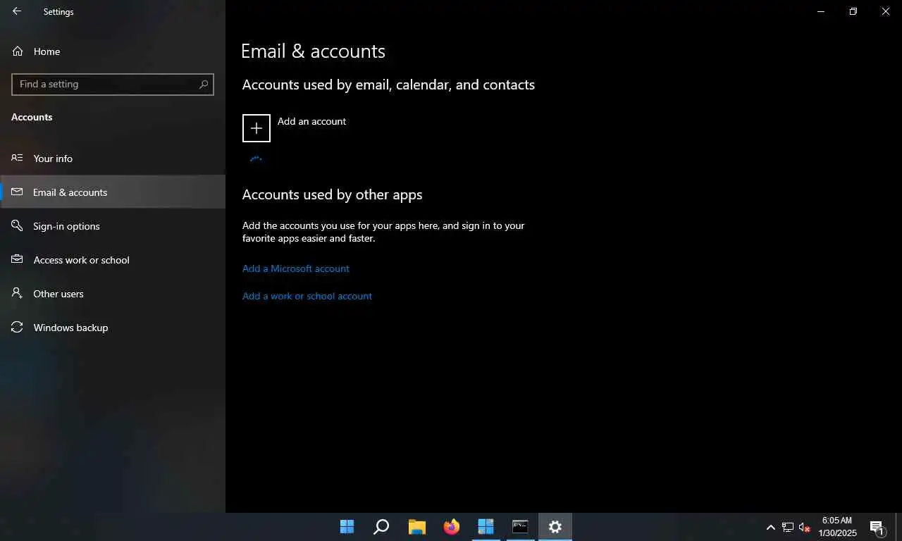Click the Accounts sidebar heading
902x541 pixels.
(x=32, y=117)
